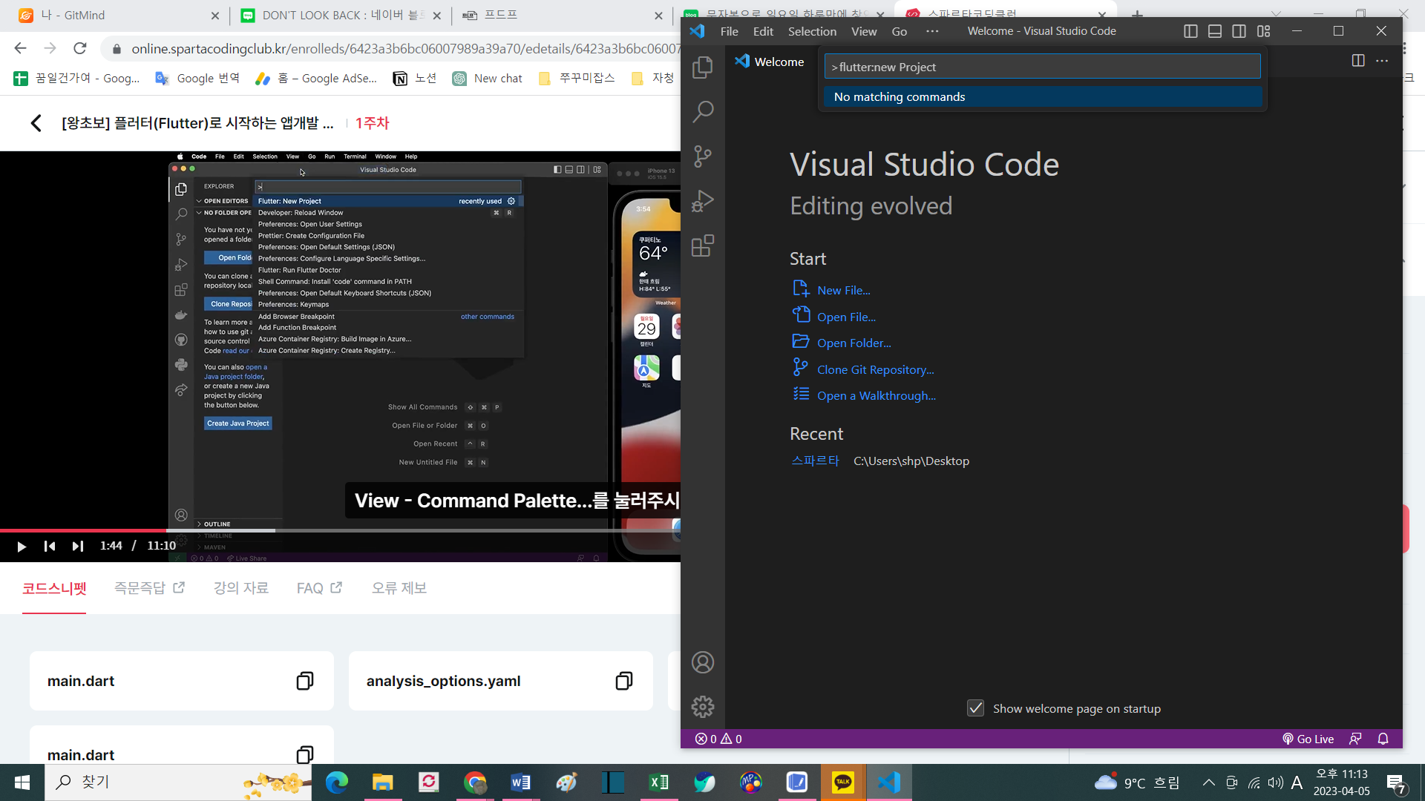Open editor More Actions ellipsis
Viewport: 1425px width, 801px height.
coord(1382,61)
